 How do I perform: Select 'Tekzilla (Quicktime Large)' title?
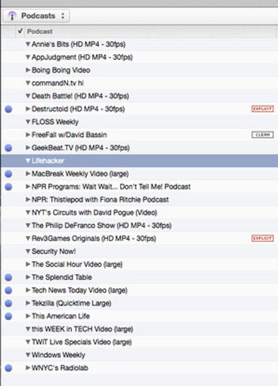(x=71, y=303)
